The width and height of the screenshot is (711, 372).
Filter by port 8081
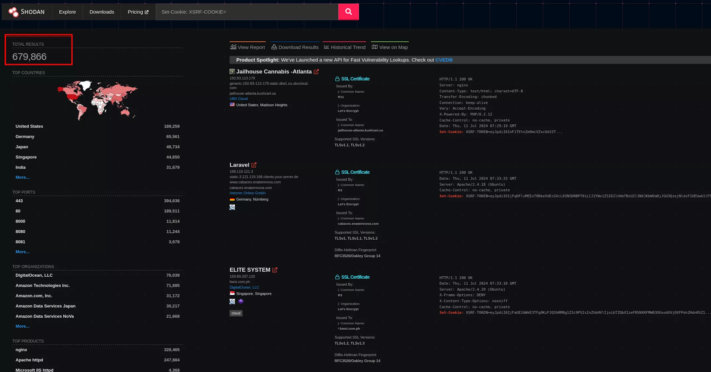98,242
